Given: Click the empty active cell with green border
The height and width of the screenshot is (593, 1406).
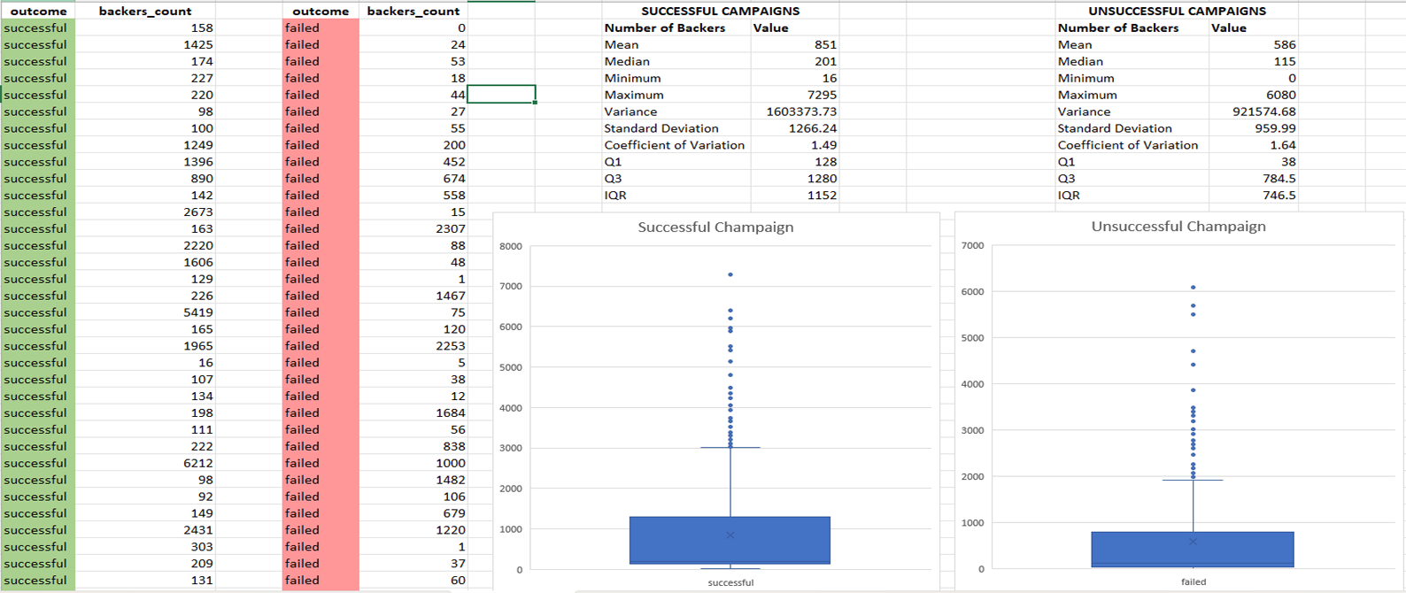Looking at the screenshot, I should pos(501,95).
